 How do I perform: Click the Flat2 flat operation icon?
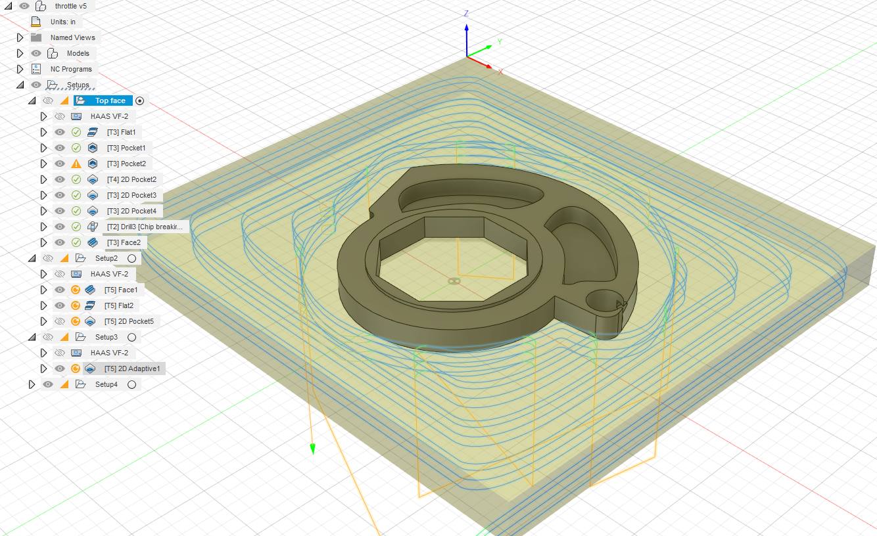pos(91,305)
